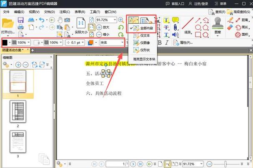Open a file with the folder icon
The width and height of the screenshot is (253, 168).
[8, 24]
